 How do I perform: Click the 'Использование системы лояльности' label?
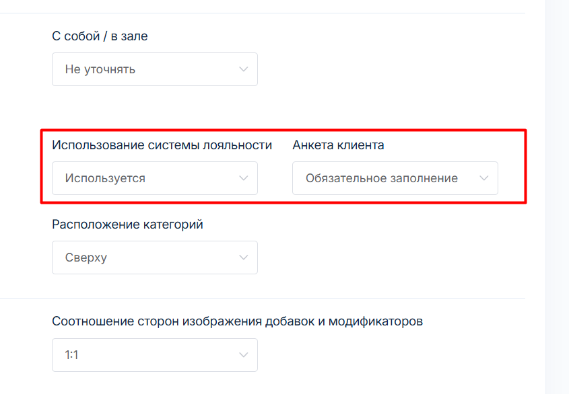pos(162,145)
